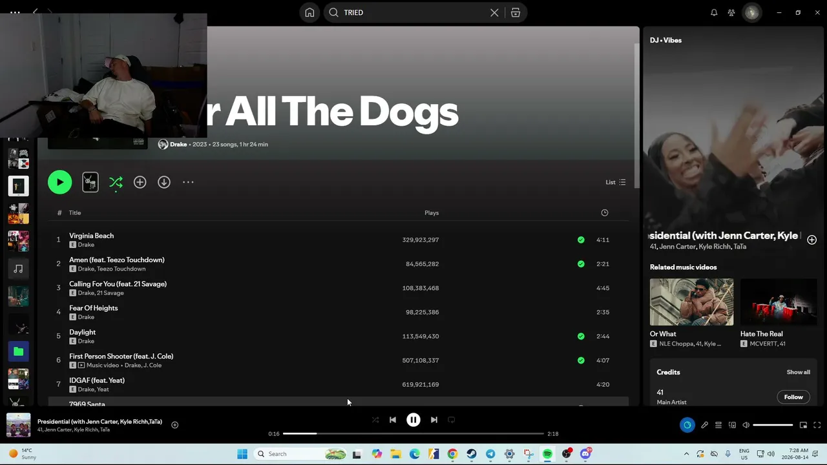Show lyrics with the microphone icon

pos(704,425)
